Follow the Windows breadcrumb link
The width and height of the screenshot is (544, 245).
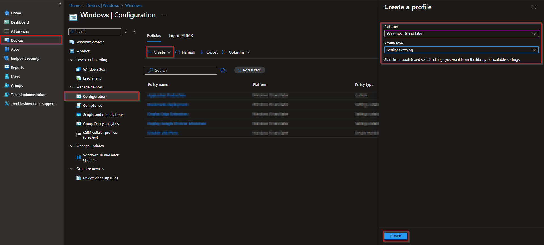pos(133,5)
